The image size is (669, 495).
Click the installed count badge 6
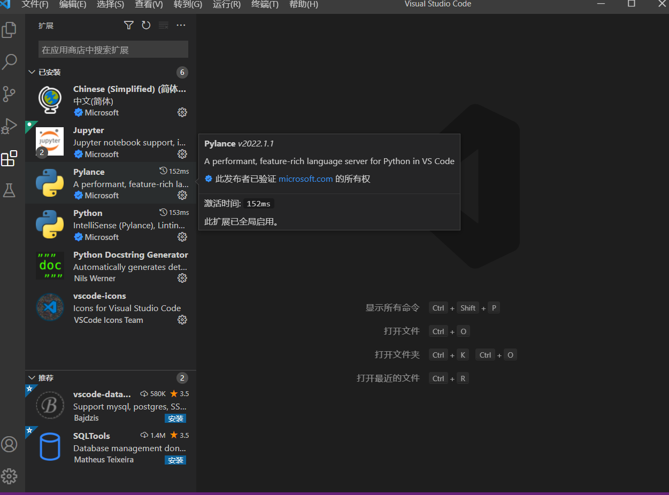coord(182,72)
